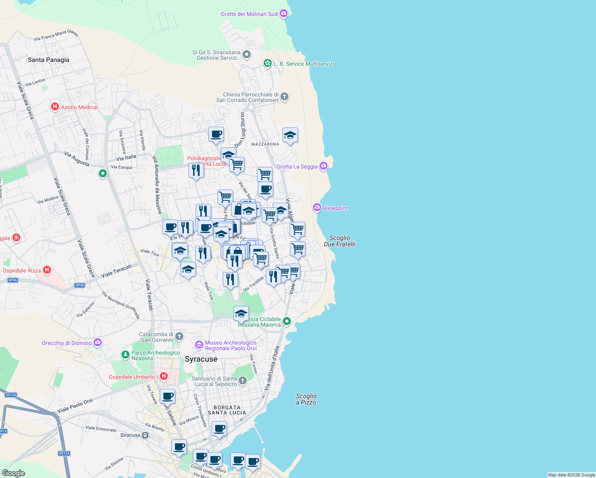Open the Museo Archeologico Regionale Paolo Orsi label
This screenshot has height=478, width=596.
tap(231, 345)
